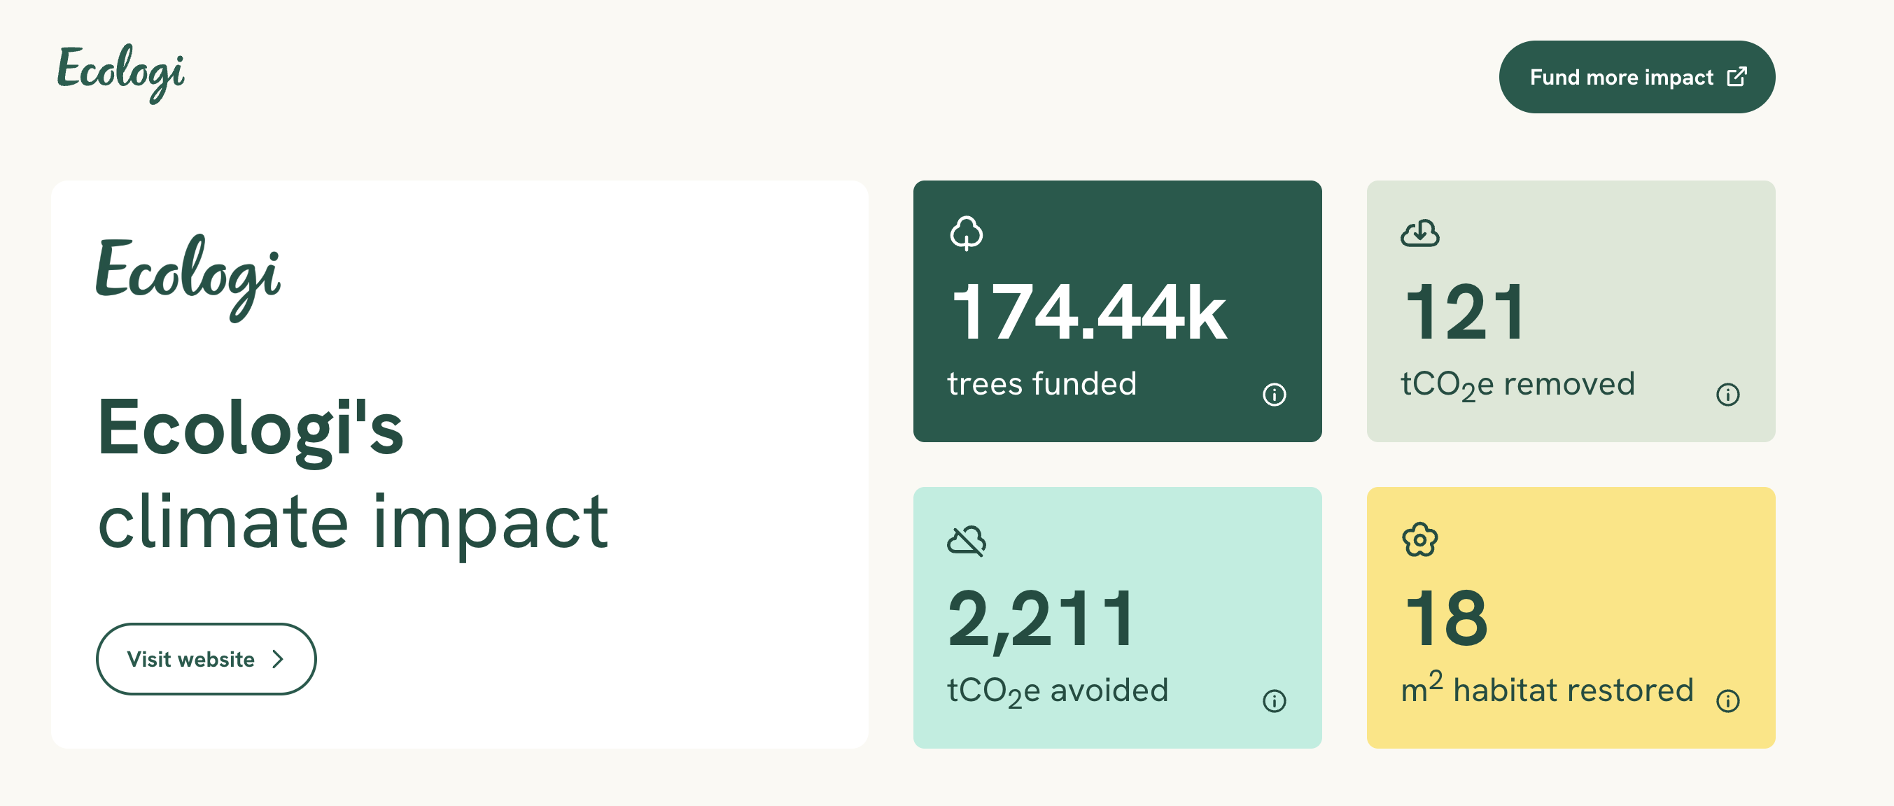Viewport: 1894px width, 806px height.
Task: Open the Ecologi logo in the header
Action: pos(121,73)
